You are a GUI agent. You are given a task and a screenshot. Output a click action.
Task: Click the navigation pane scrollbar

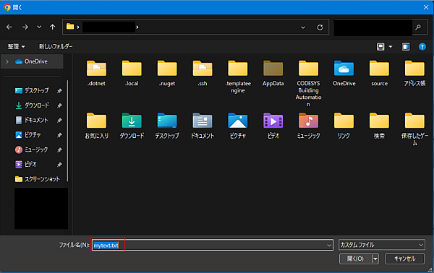67,131
